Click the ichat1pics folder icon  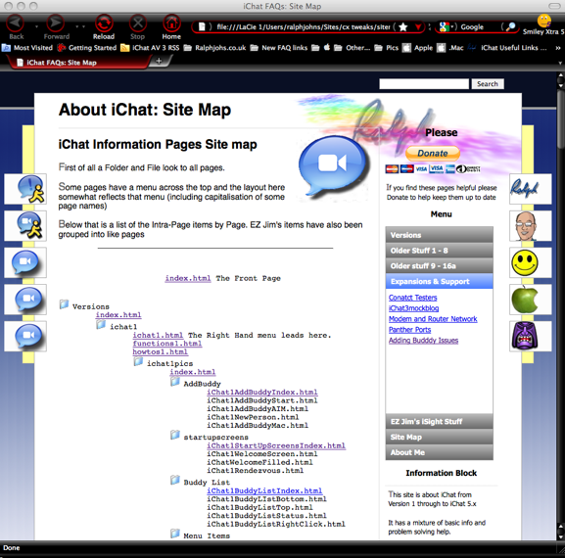tap(138, 361)
